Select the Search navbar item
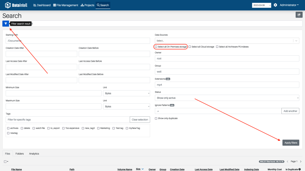Screen dimensions: 305x171 click(103, 5)
